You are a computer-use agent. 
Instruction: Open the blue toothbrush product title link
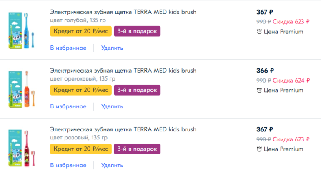click(123, 12)
